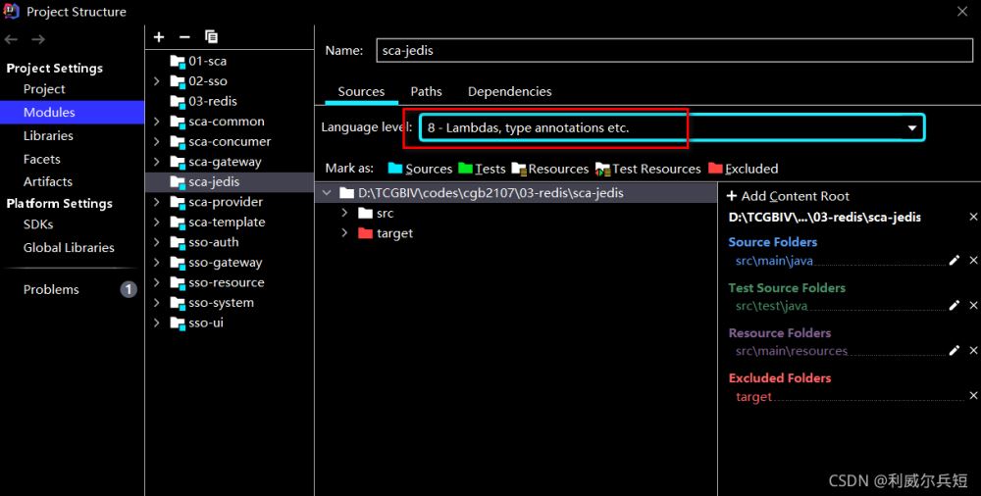Mark as Test Resources
This screenshot has height=496, width=981.
[647, 169]
